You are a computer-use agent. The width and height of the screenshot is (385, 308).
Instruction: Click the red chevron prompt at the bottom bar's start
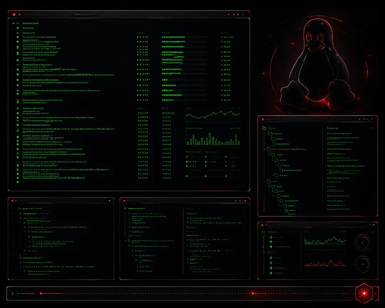12,293
